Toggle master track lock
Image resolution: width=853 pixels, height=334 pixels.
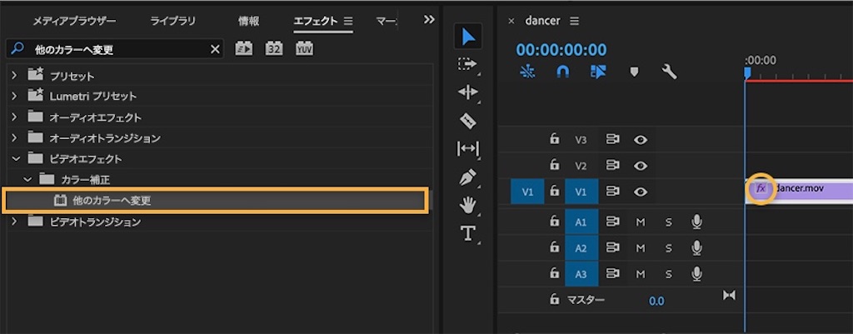click(554, 299)
